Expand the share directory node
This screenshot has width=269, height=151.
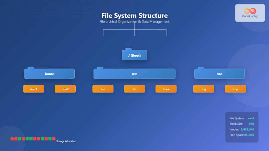click(166, 89)
